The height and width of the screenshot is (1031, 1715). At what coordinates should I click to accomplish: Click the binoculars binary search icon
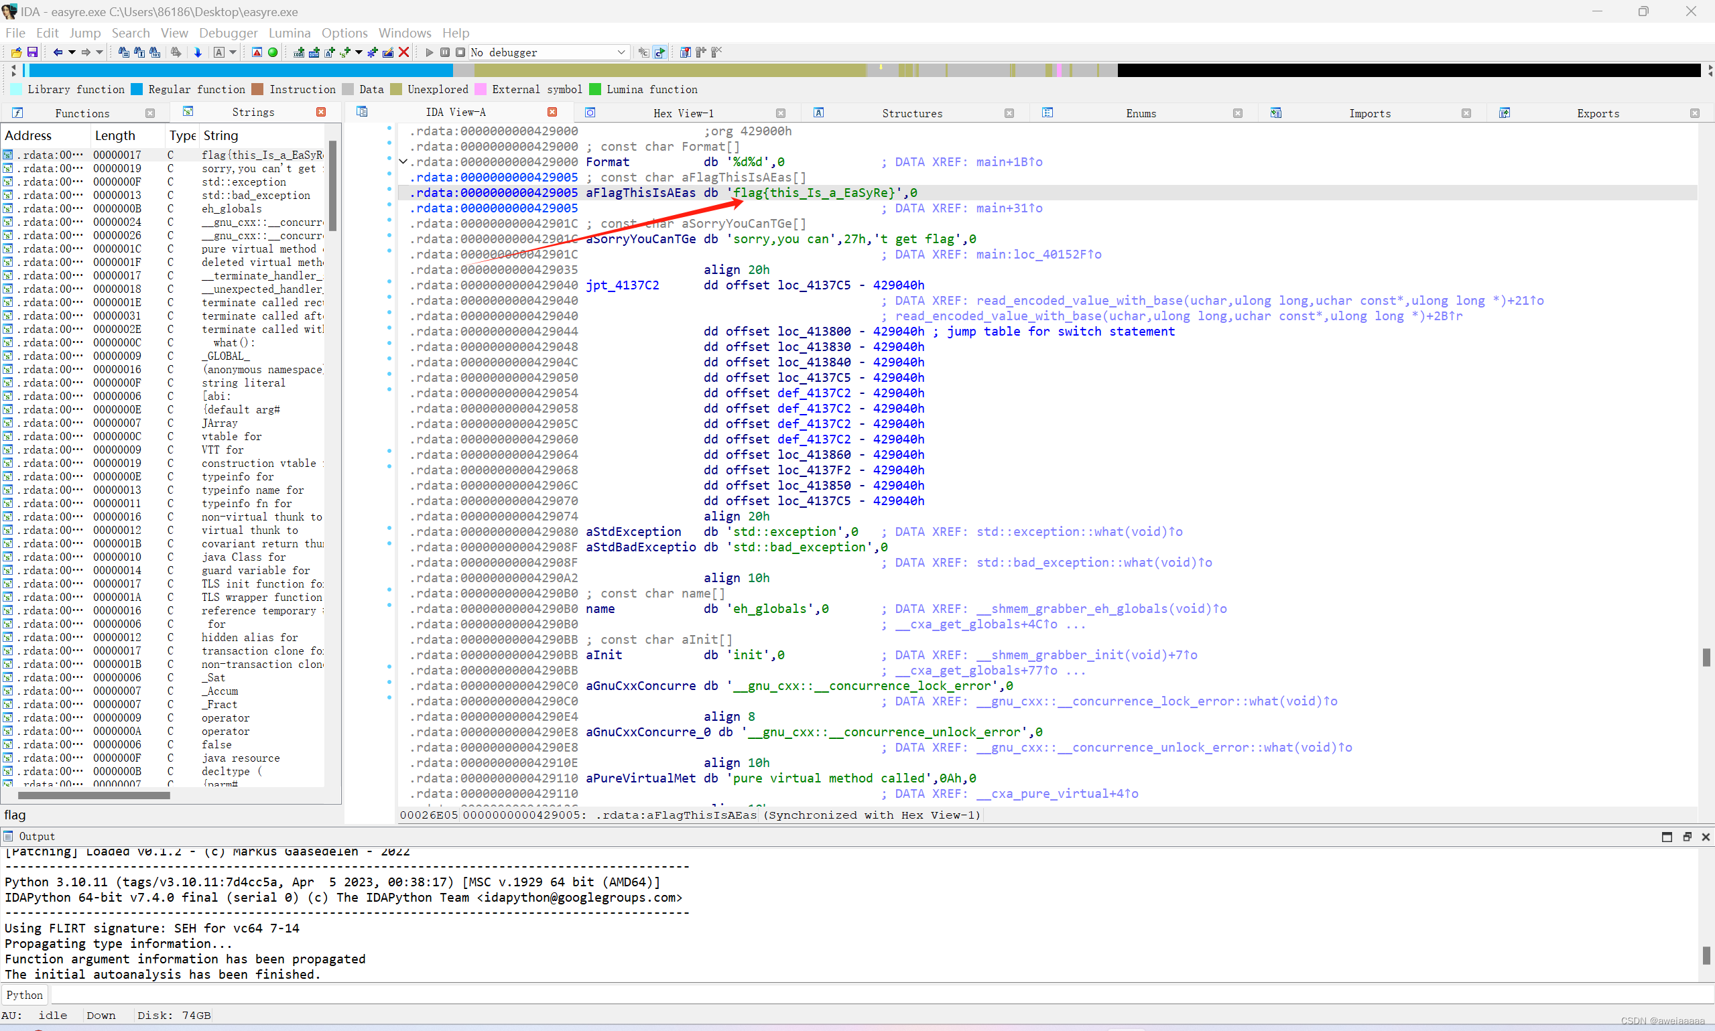pos(155,52)
